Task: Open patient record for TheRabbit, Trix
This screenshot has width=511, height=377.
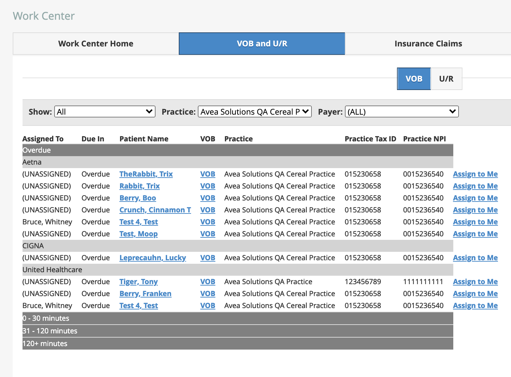Action: 146,174
